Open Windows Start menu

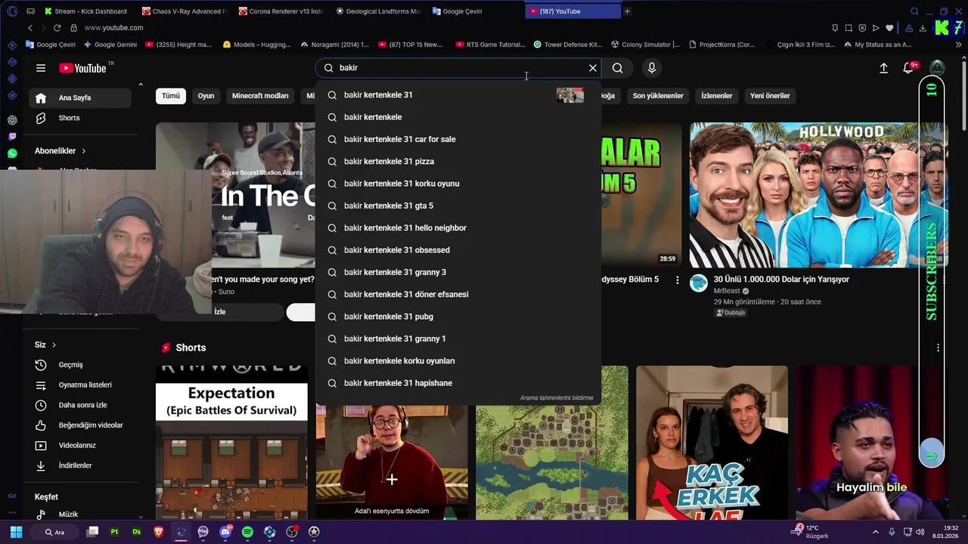16,532
